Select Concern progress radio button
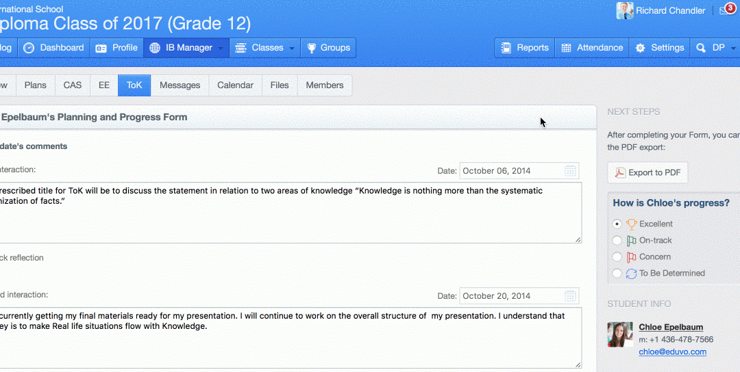This screenshot has height=372, width=740. 617,256
